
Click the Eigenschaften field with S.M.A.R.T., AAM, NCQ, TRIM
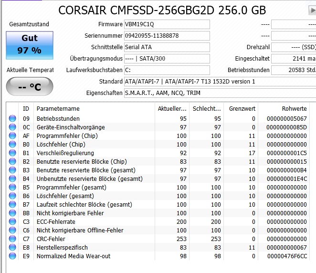[x=220, y=93]
